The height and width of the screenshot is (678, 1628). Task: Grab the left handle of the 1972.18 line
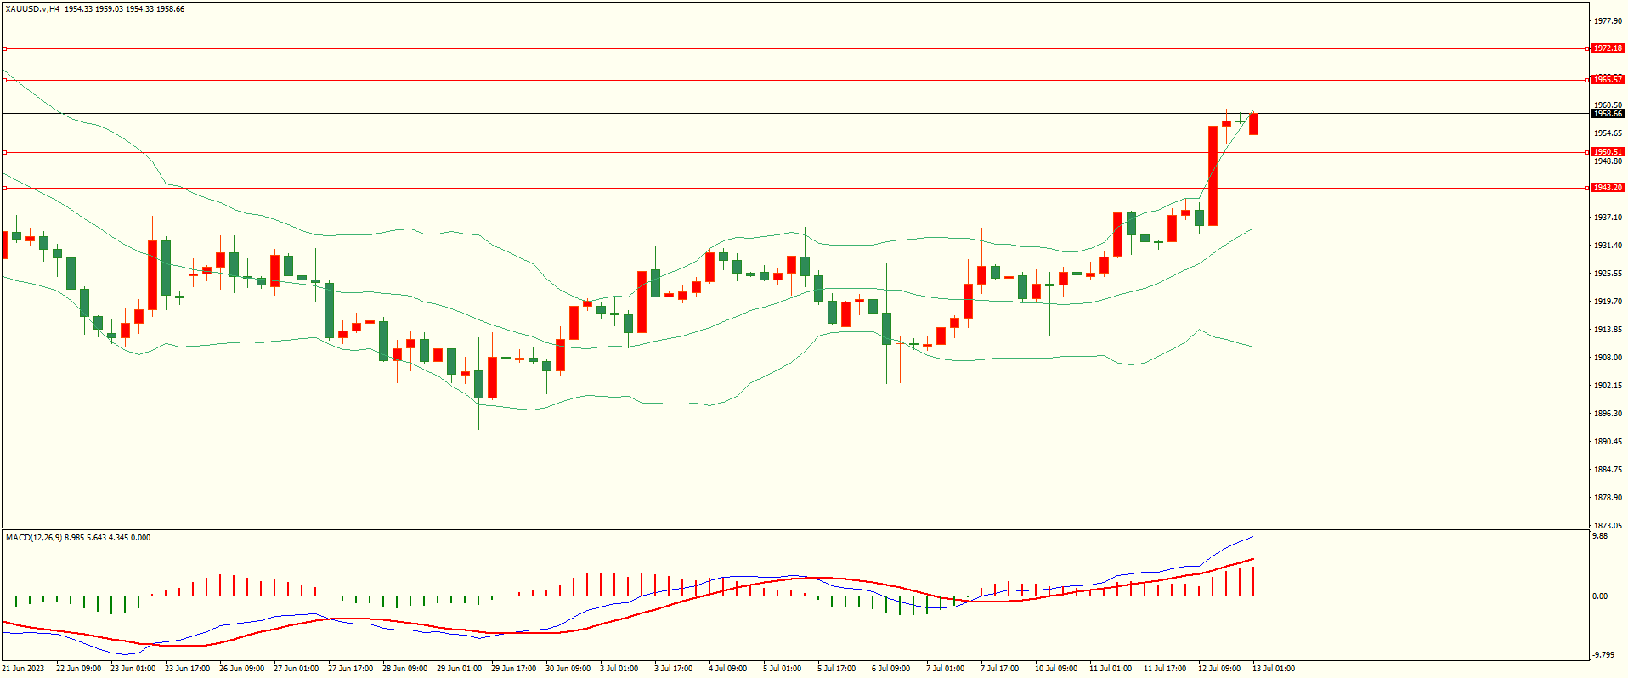pos(4,48)
